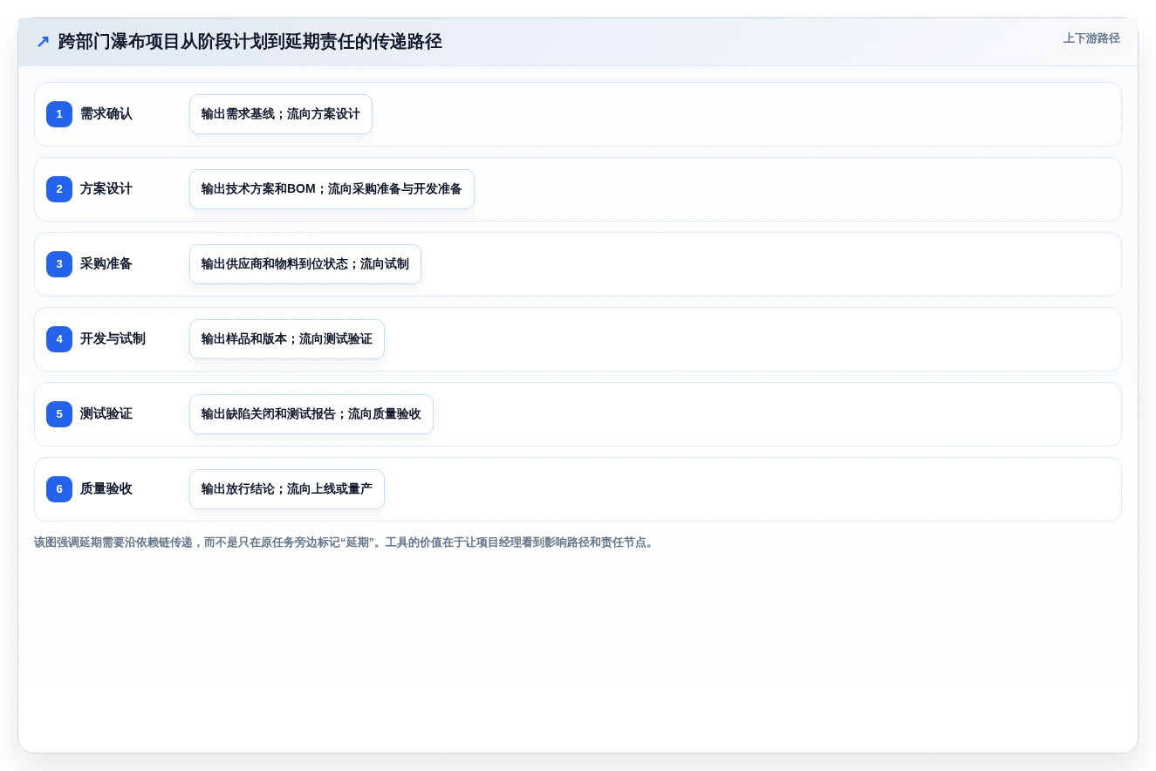
Task: Select the 需求确认 stage label
Action: pyautogui.click(x=106, y=114)
